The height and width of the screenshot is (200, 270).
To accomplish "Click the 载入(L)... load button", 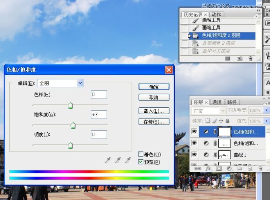I will click(154, 111).
